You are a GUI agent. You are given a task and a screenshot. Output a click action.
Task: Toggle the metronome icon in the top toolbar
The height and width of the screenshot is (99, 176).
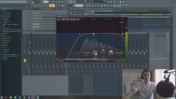[x=51, y=2]
